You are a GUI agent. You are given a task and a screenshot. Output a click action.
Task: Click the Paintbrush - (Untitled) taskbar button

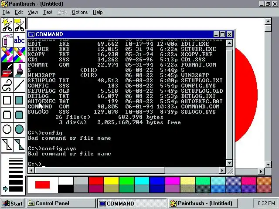click(203, 203)
